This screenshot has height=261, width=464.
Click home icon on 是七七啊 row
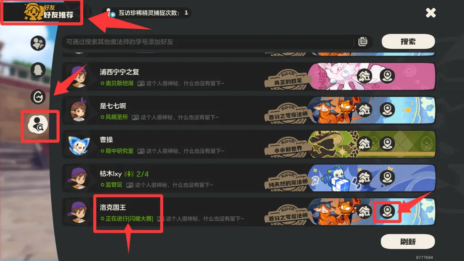pyautogui.click(x=365, y=110)
